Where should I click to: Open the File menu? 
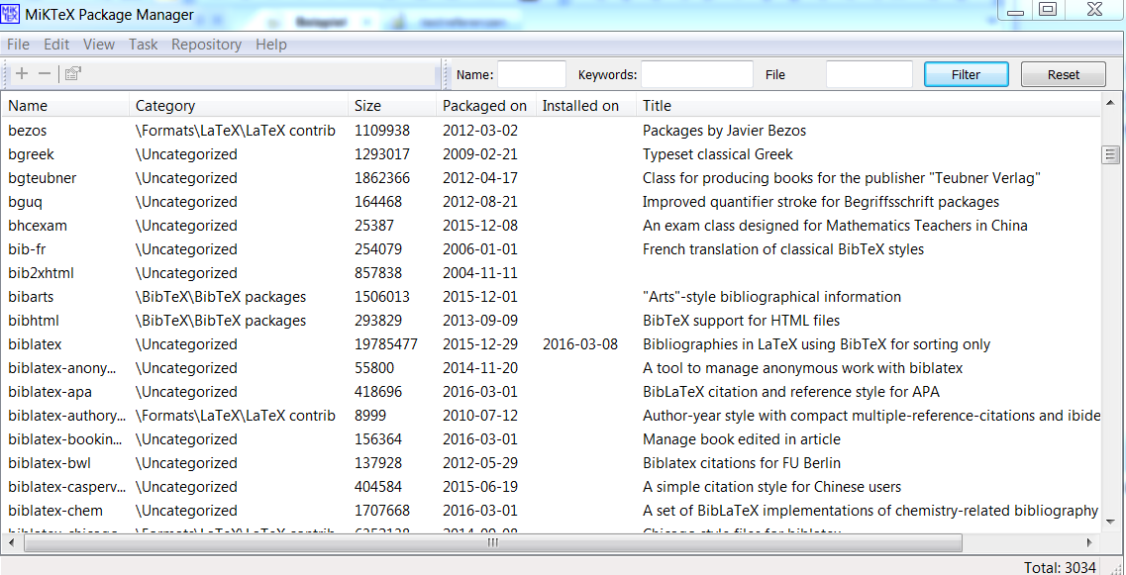(18, 45)
